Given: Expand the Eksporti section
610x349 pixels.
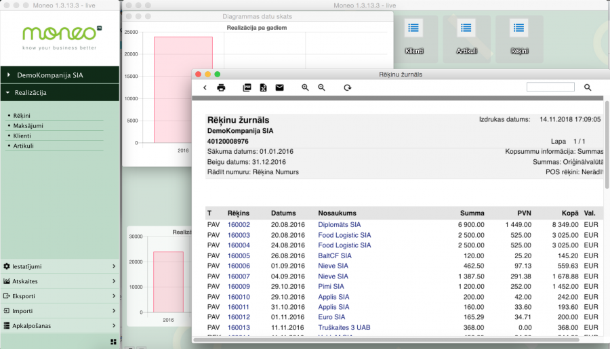Looking at the screenshot, I should pos(60,296).
